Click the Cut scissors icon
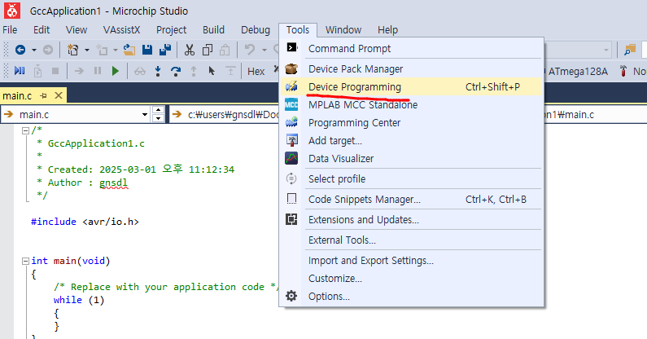This screenshot has height=339, width=647. (x=190, y=50)
